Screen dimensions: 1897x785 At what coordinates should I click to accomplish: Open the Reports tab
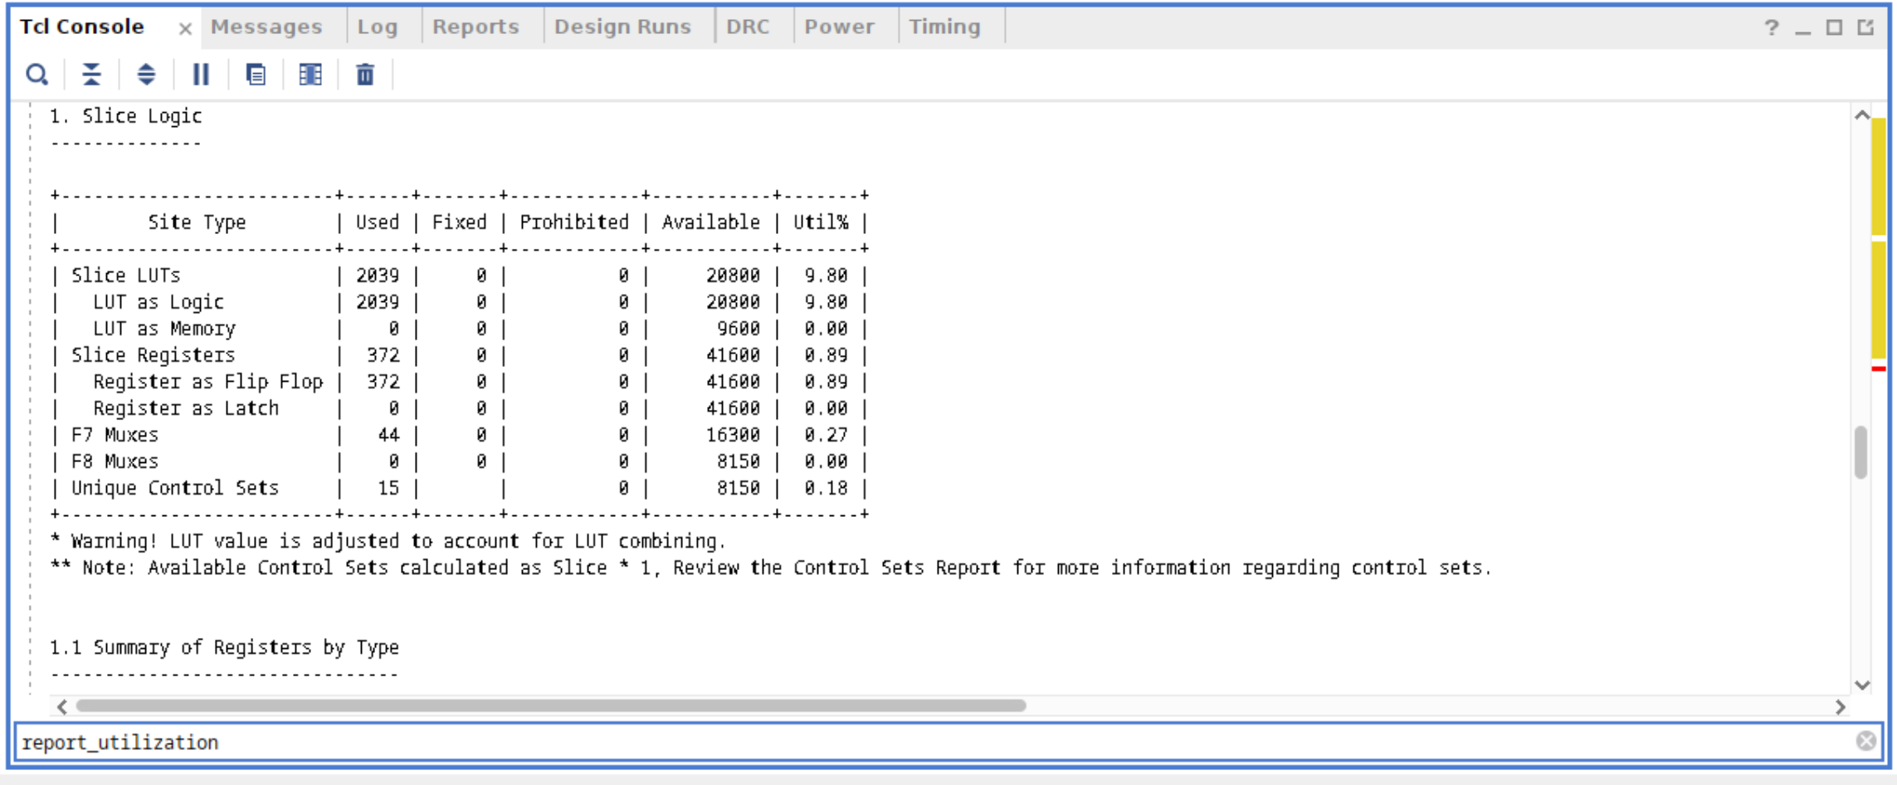[475, 27]
